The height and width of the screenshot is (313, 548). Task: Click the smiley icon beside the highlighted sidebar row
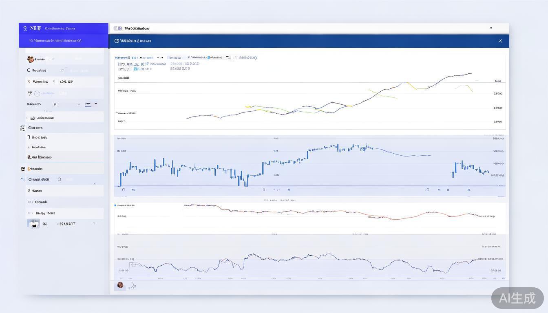[x=60, y=179]
